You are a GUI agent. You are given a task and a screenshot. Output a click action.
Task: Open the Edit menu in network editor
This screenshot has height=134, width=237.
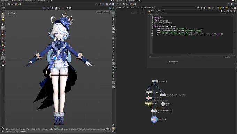124,8
